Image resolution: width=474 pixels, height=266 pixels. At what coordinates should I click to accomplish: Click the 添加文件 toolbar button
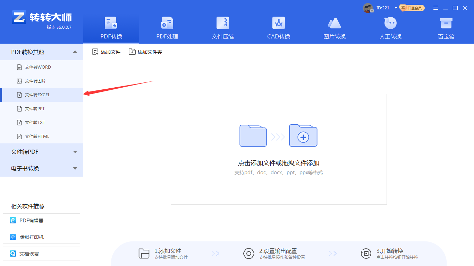click(x=106, y=51)
